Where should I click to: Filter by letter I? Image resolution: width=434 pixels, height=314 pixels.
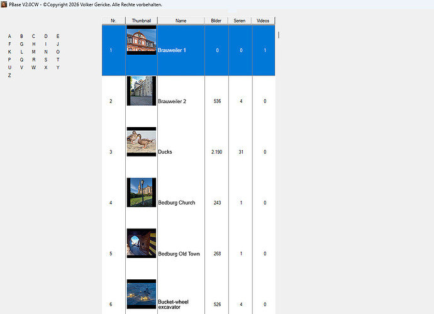click(46, 44)
